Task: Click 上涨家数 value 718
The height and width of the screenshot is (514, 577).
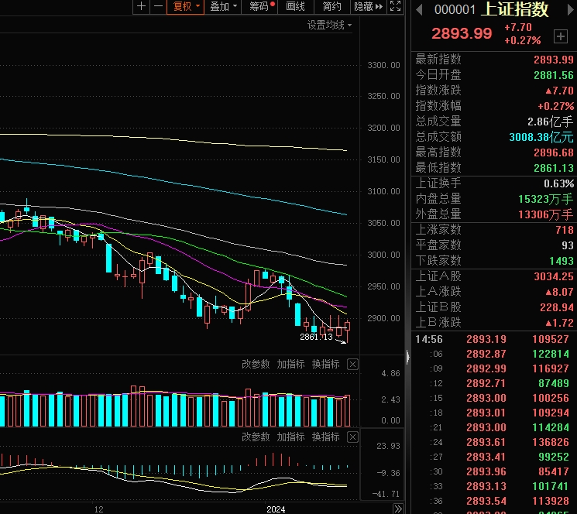Action: (565, 230)
